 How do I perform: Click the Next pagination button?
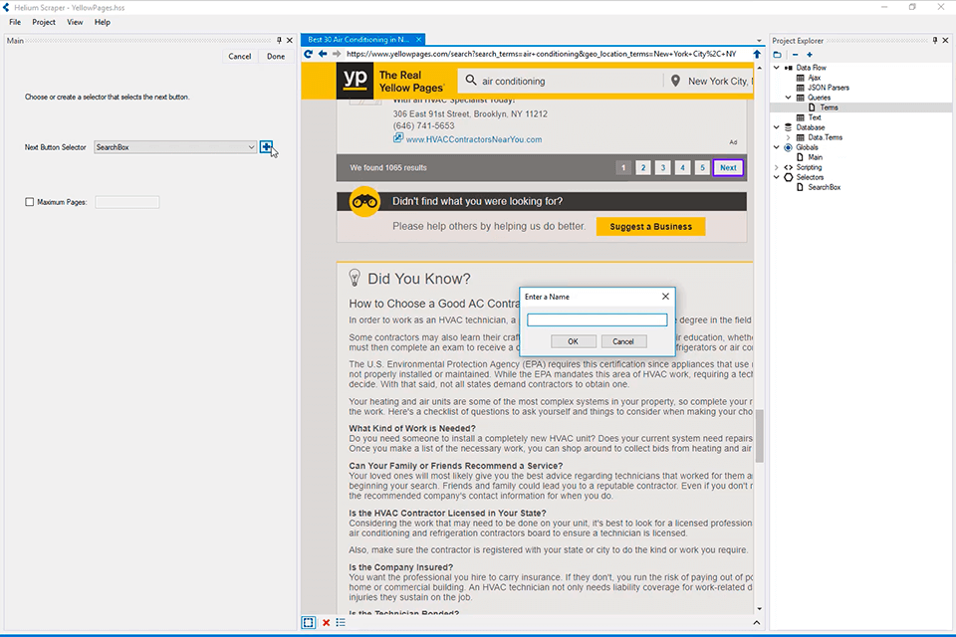pos(728,167)
